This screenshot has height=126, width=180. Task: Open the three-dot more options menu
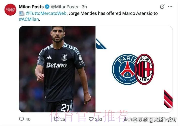[x=170, y=7]
